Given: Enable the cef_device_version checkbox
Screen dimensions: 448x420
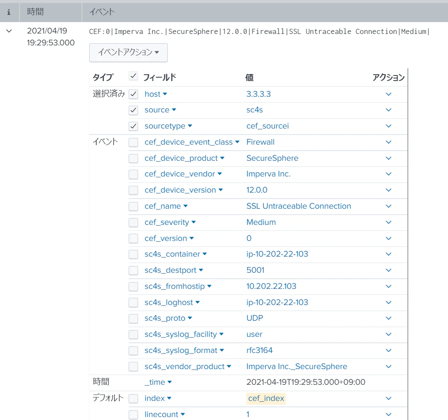Looking at the screenshot, I should click(133, 190).
